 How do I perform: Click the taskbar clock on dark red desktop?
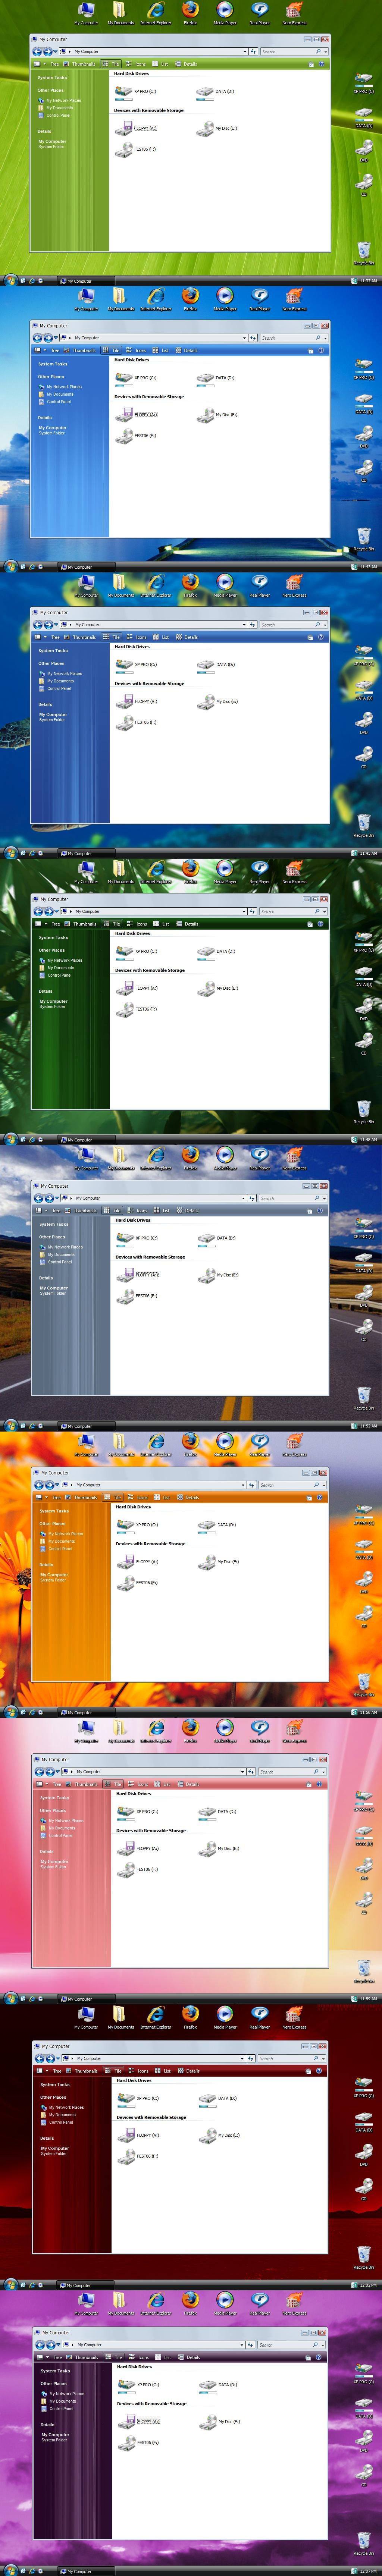coord(368,2285)
